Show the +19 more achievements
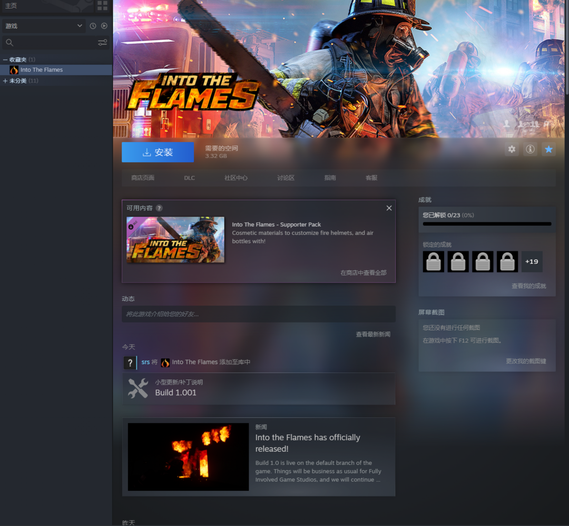 532,262
